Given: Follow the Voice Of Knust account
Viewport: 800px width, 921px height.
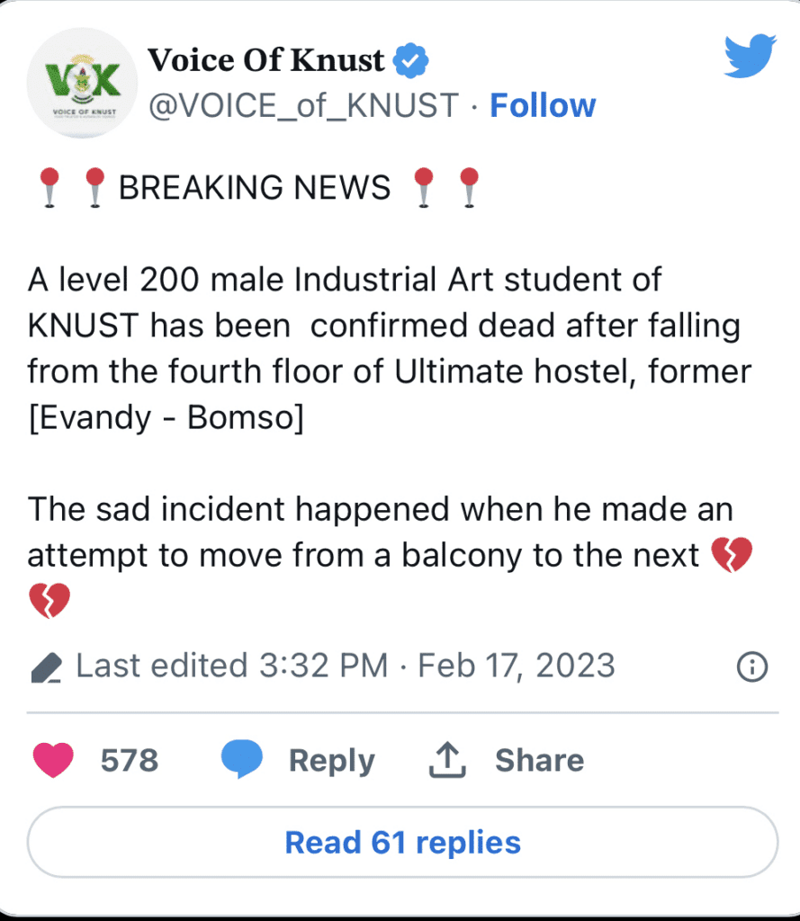Looking at the screenshot, I should click(x=543, y=106).
